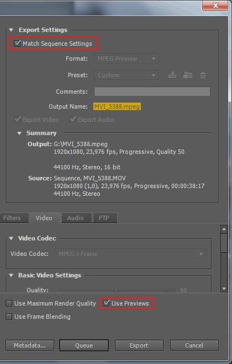Click the MVI_5388.mpeg output name link
232x364 pixels.
pos(117,106)
